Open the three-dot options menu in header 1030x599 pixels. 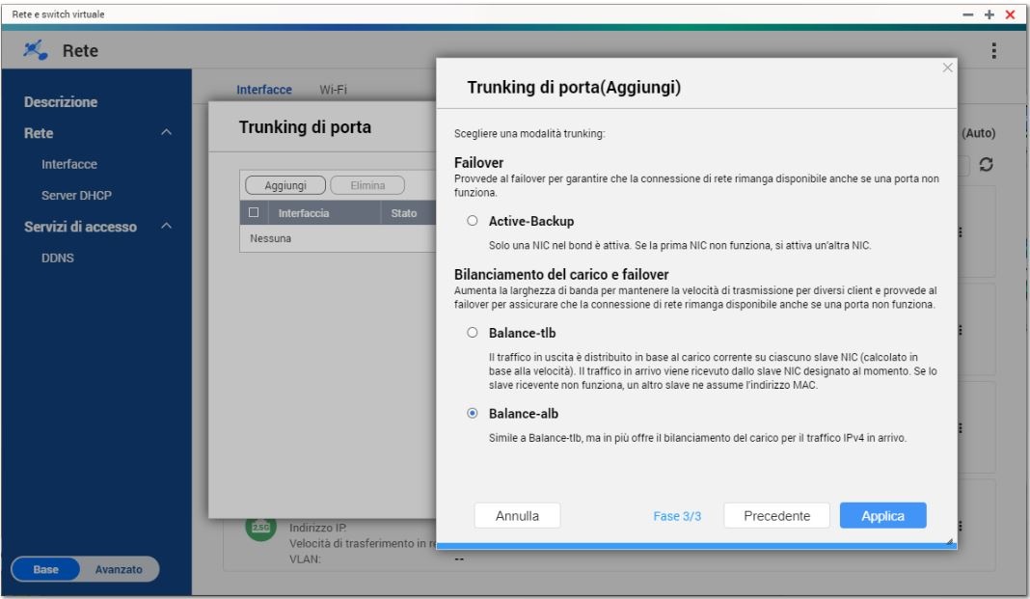(993, 49)
